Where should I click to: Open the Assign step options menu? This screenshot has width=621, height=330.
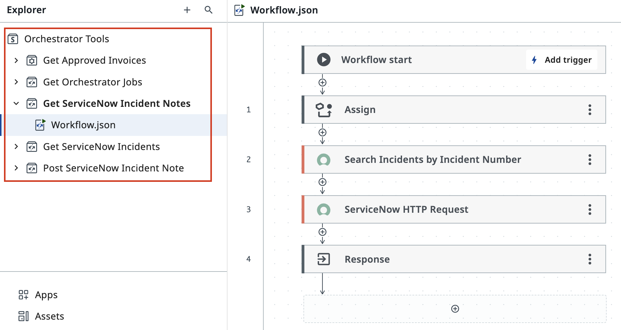[590, 110]
